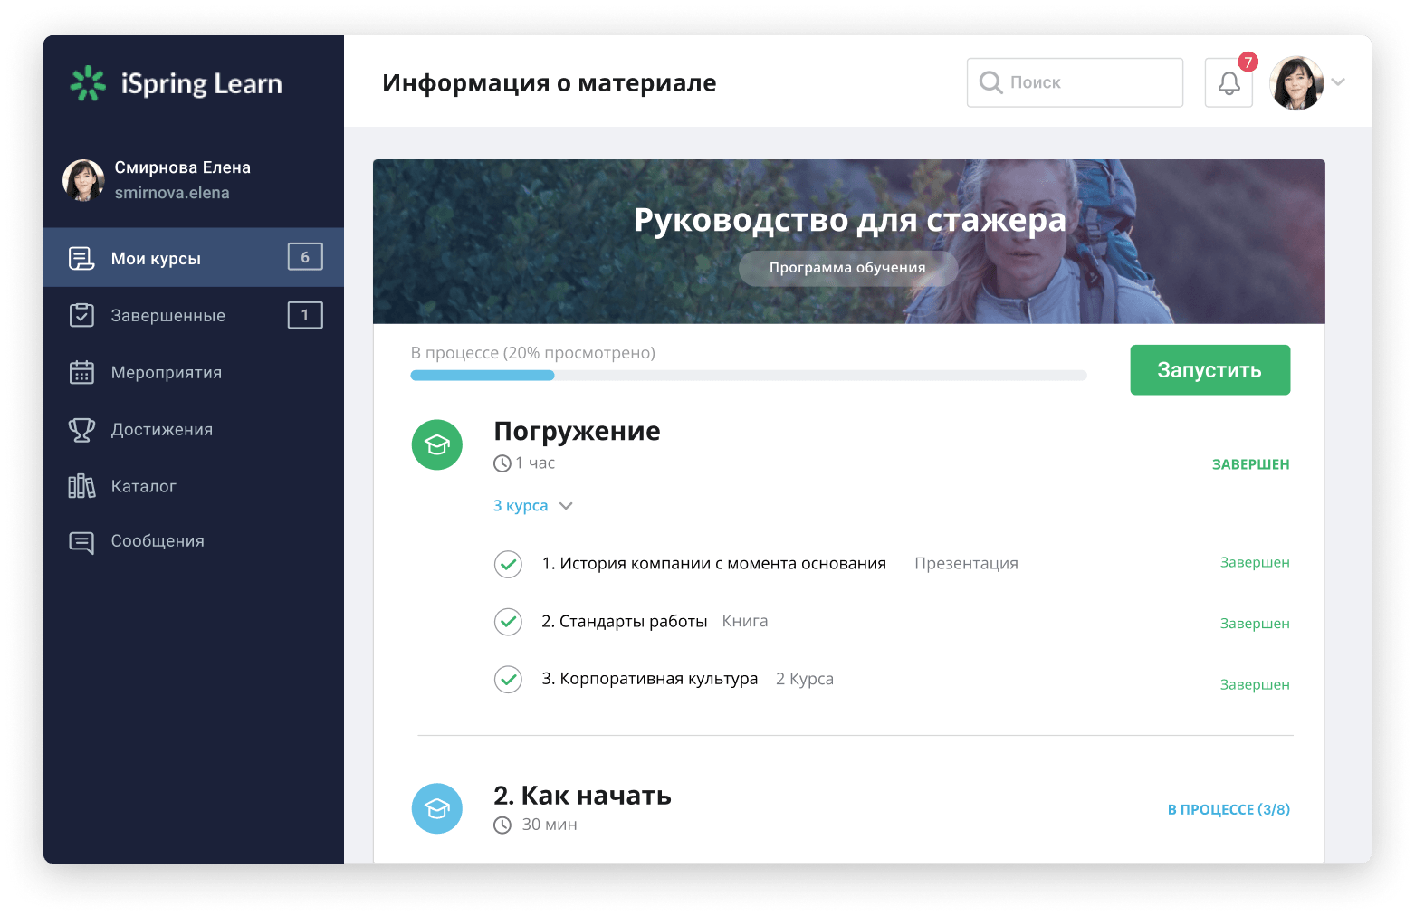Expand the account dropdown arrow
The height and width of the screenshot is (916, 1415).
(1338, 82)
